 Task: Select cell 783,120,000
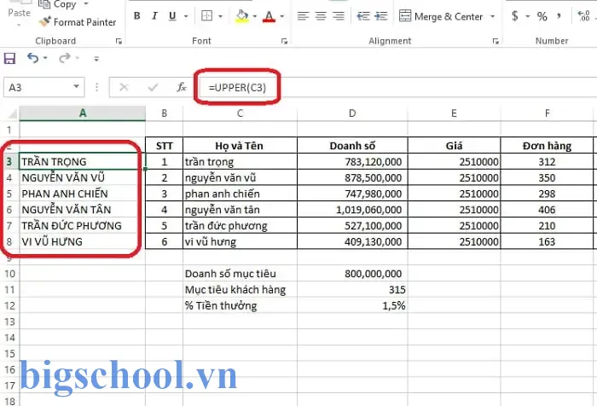click(352, 161)
